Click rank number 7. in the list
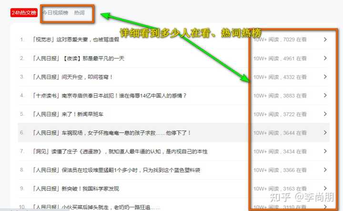The height and width of the screenshot is (211, 343). (x=22, y=151)
